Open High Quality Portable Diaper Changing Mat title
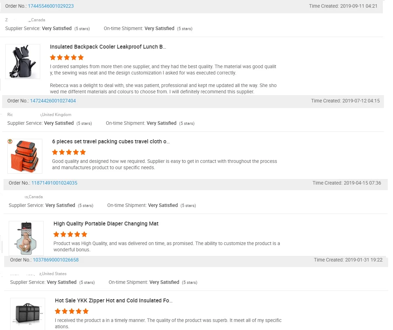Image resolution: width=393 pixels, height=330 pixels. pyautogui.click(x=106, y=224)
